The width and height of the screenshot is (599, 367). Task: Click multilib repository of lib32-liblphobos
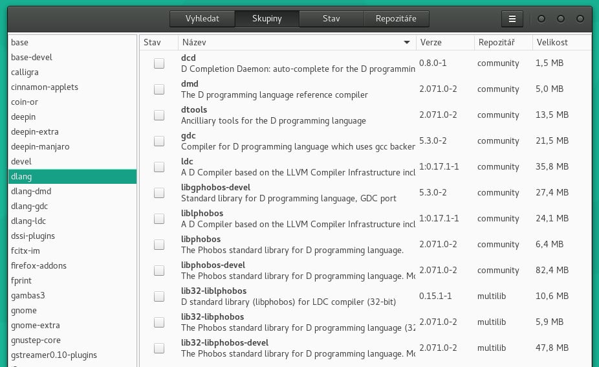492,296
